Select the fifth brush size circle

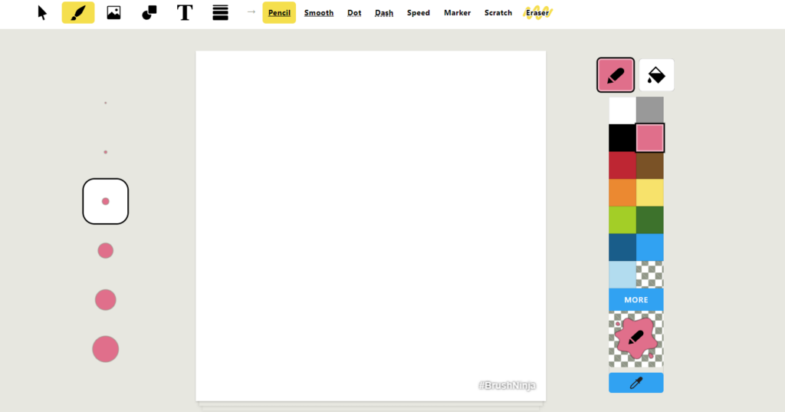coord(106,300)
